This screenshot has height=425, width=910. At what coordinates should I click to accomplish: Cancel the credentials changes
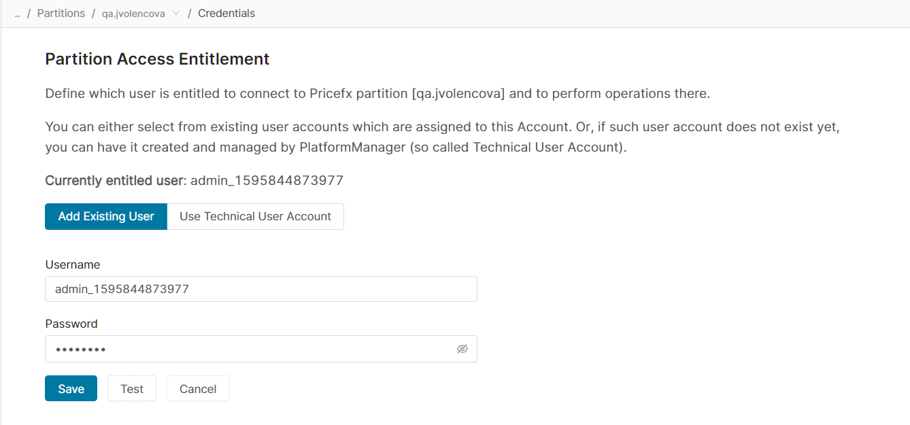[198, 389]
